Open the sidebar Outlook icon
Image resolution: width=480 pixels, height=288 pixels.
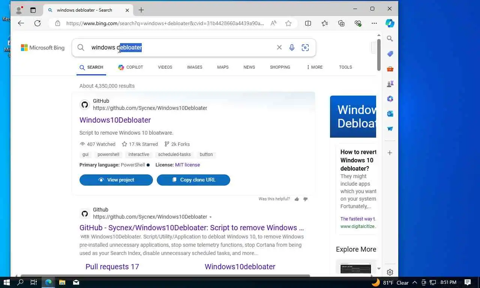[390, 114]
